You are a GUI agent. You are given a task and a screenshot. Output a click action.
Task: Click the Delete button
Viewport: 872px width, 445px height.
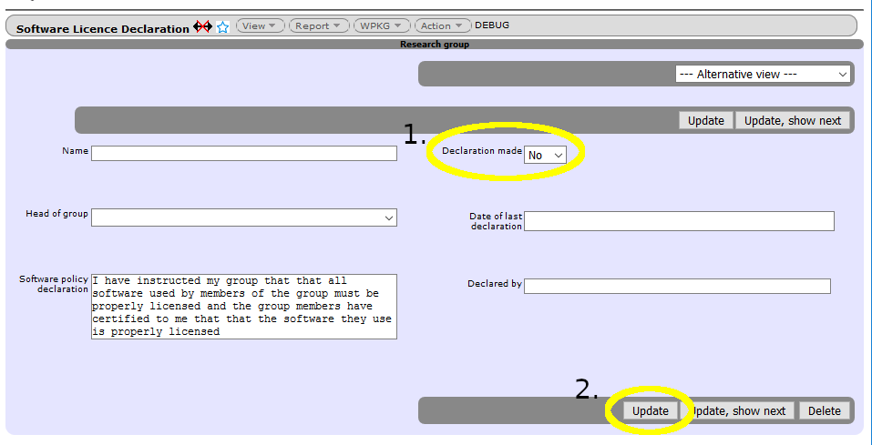coord(825,410)
